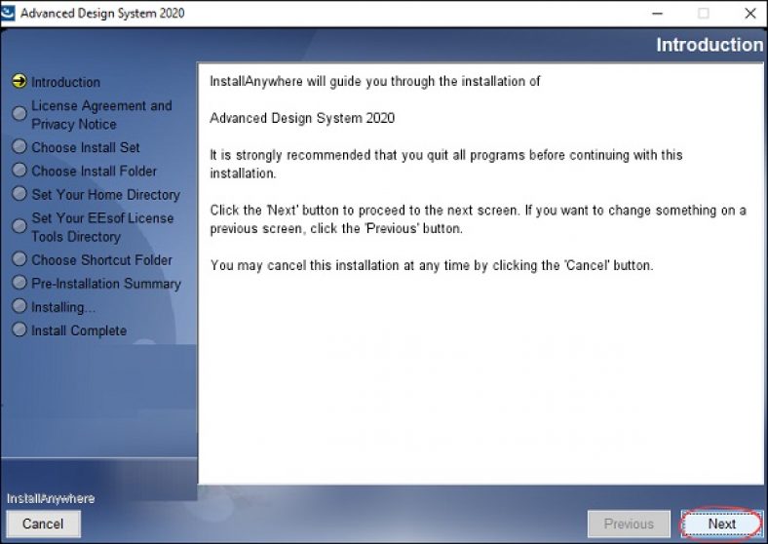This screenshot has height=544, width=768.
Task: Click the step bullet beside Pre-Installation Summary
Action: pos(19,283)
